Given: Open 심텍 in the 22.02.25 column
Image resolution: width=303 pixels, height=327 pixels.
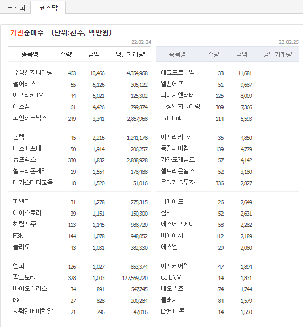Looking at the screenshot, I should pyautogui.click(x=166, y=212).
